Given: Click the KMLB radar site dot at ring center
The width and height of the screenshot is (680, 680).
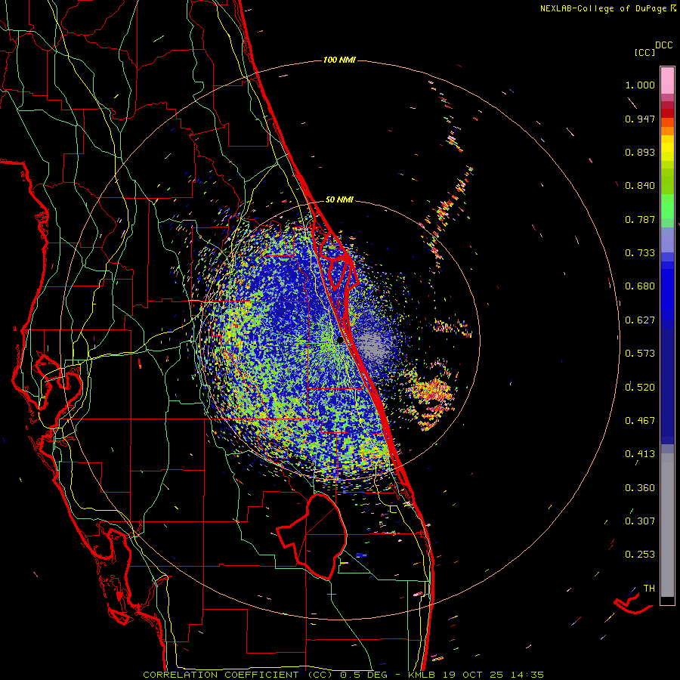Looking at the screenshot, I should [340, 340].
